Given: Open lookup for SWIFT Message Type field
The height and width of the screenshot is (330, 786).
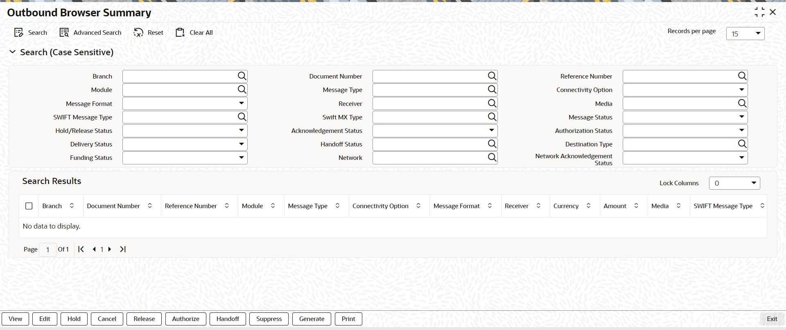Looking at the screenshot, I should point(242,117).
